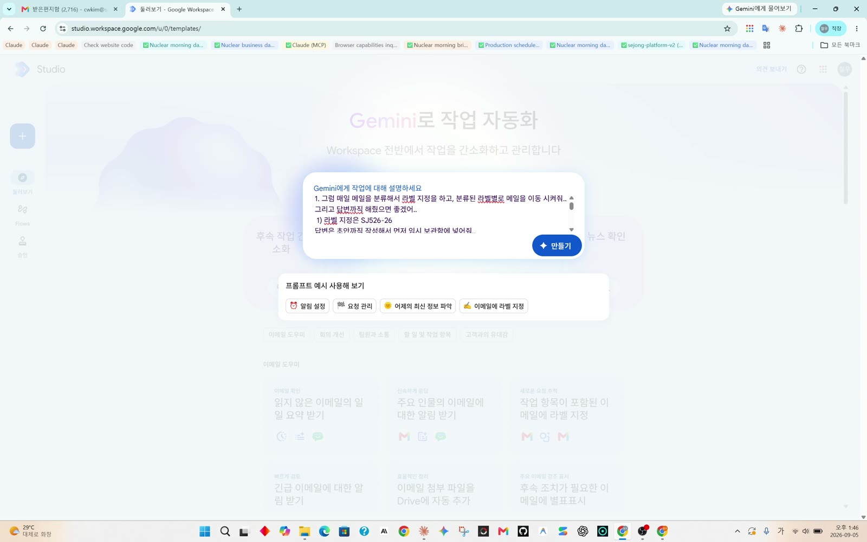Select the 알림 설정 prompt example chip

tap(307, 306)
